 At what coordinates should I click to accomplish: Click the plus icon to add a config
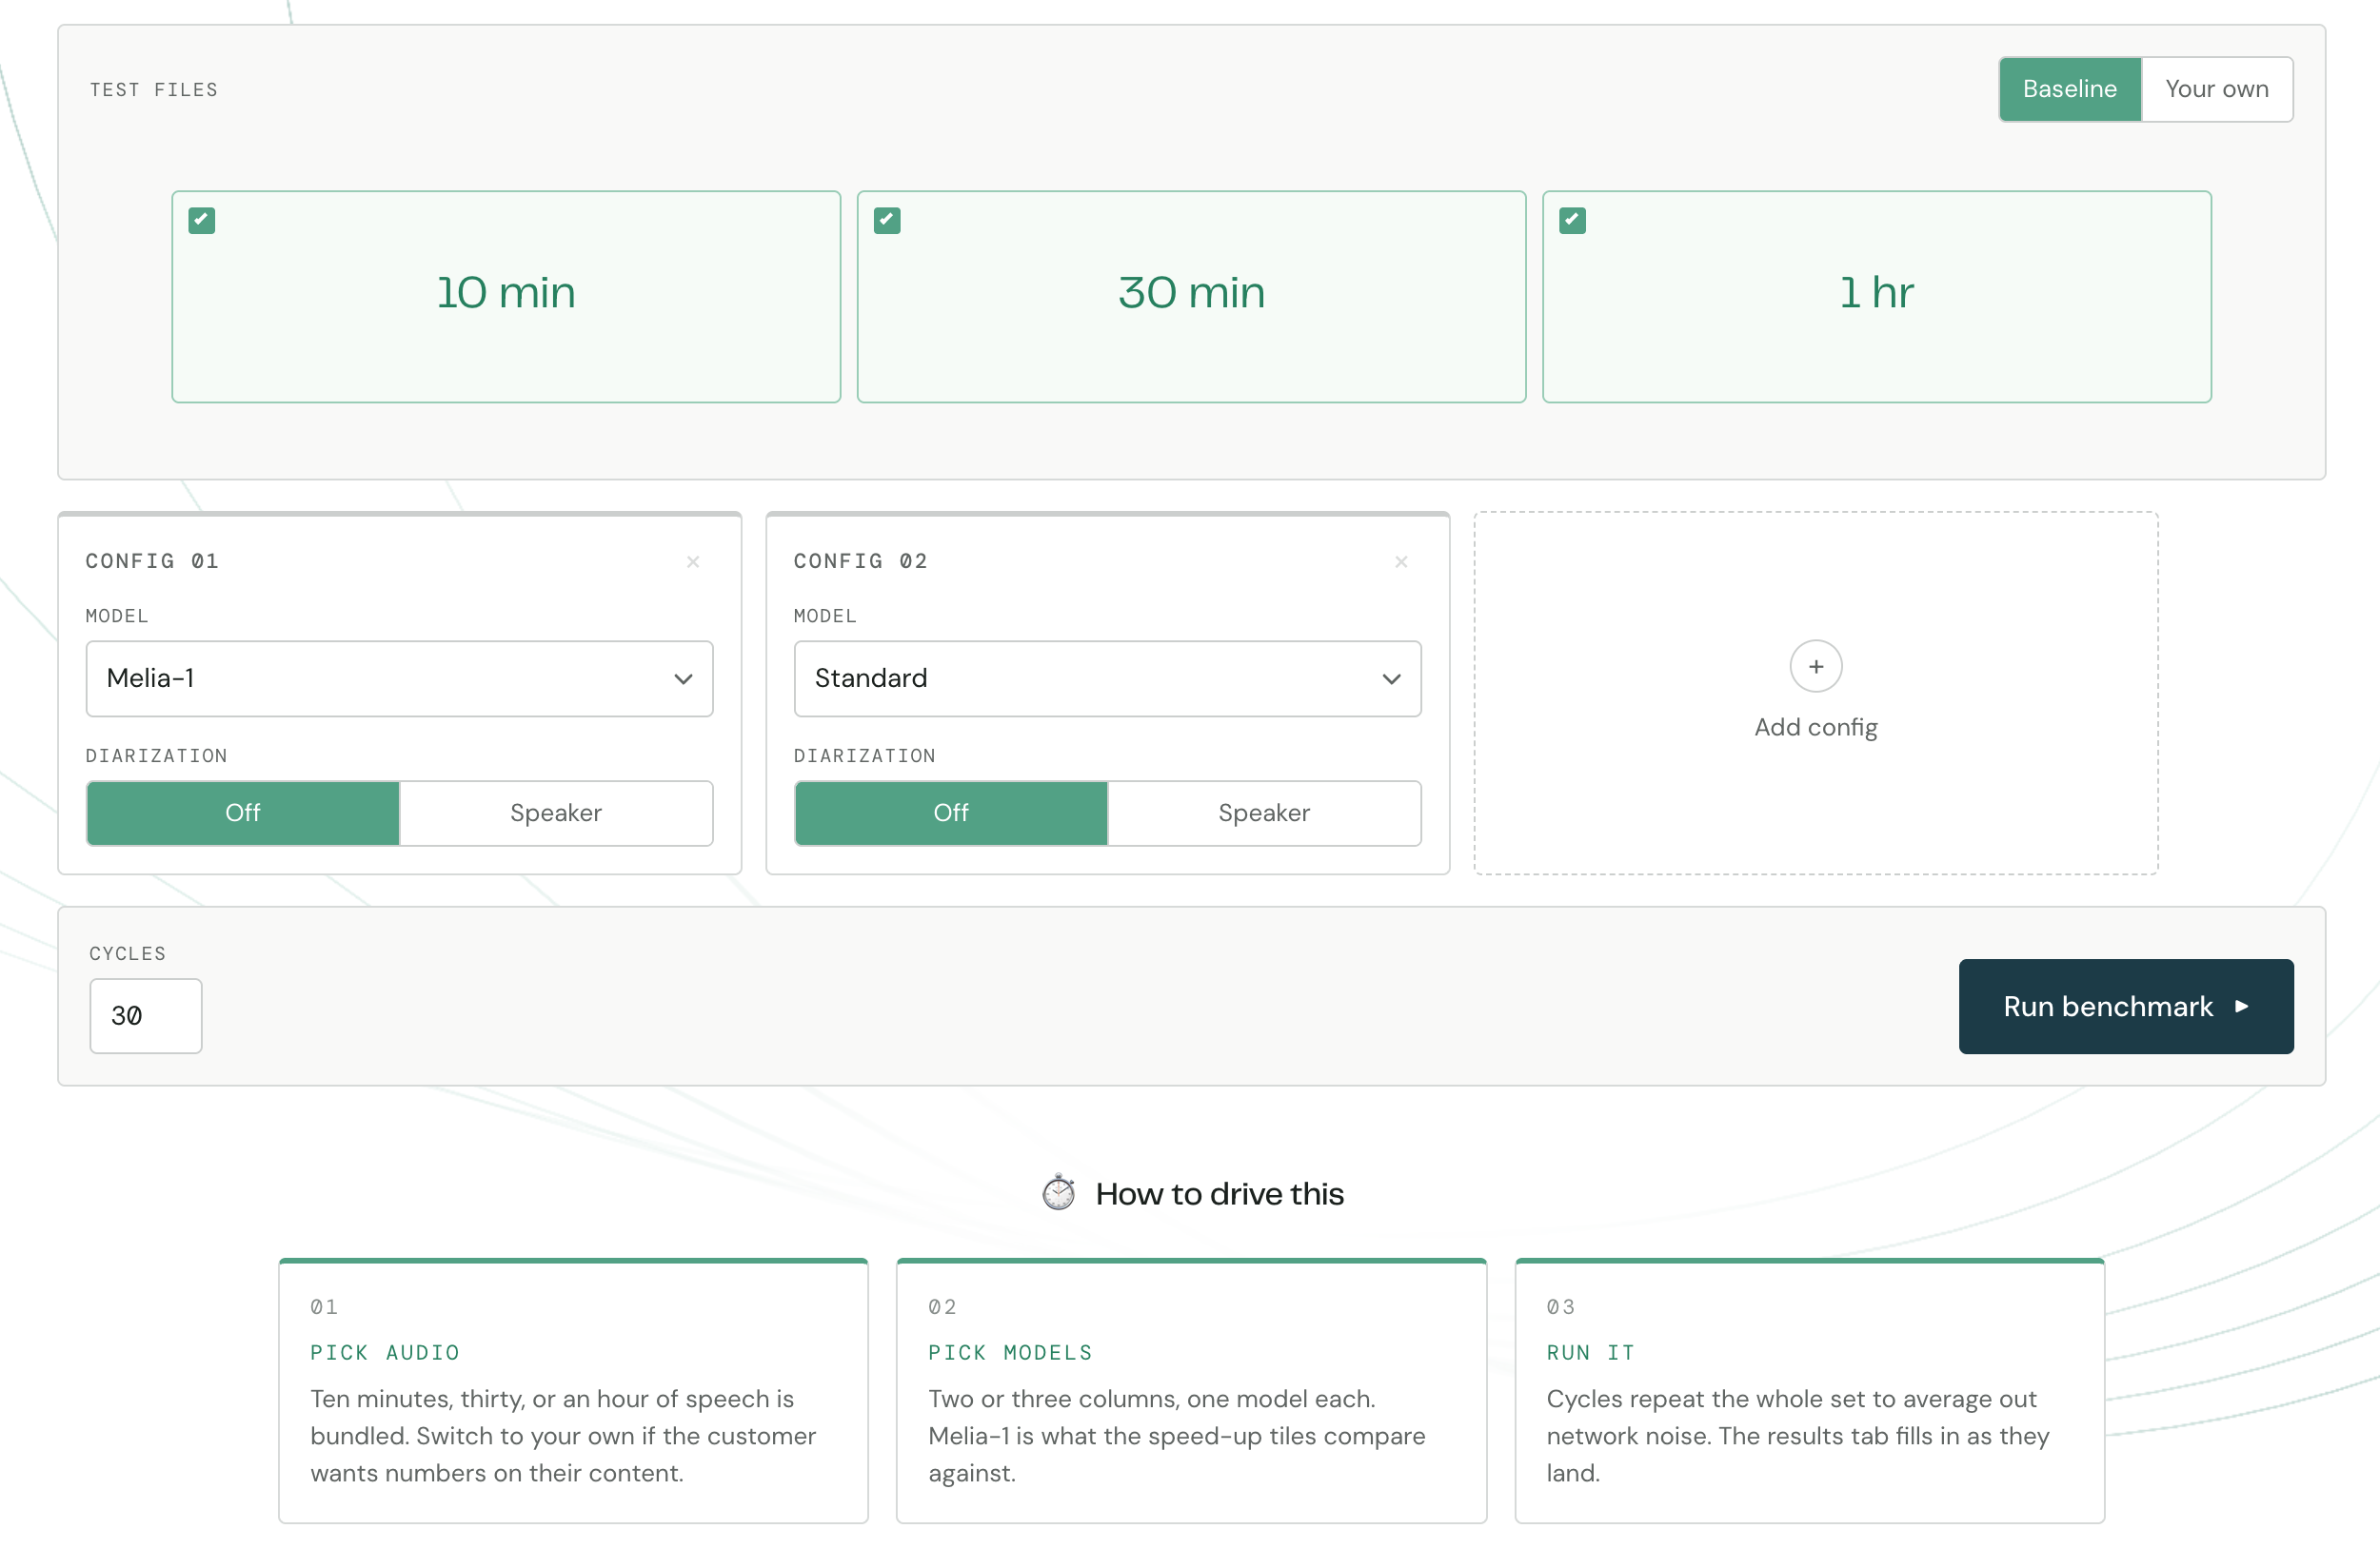pos(1815,666)
